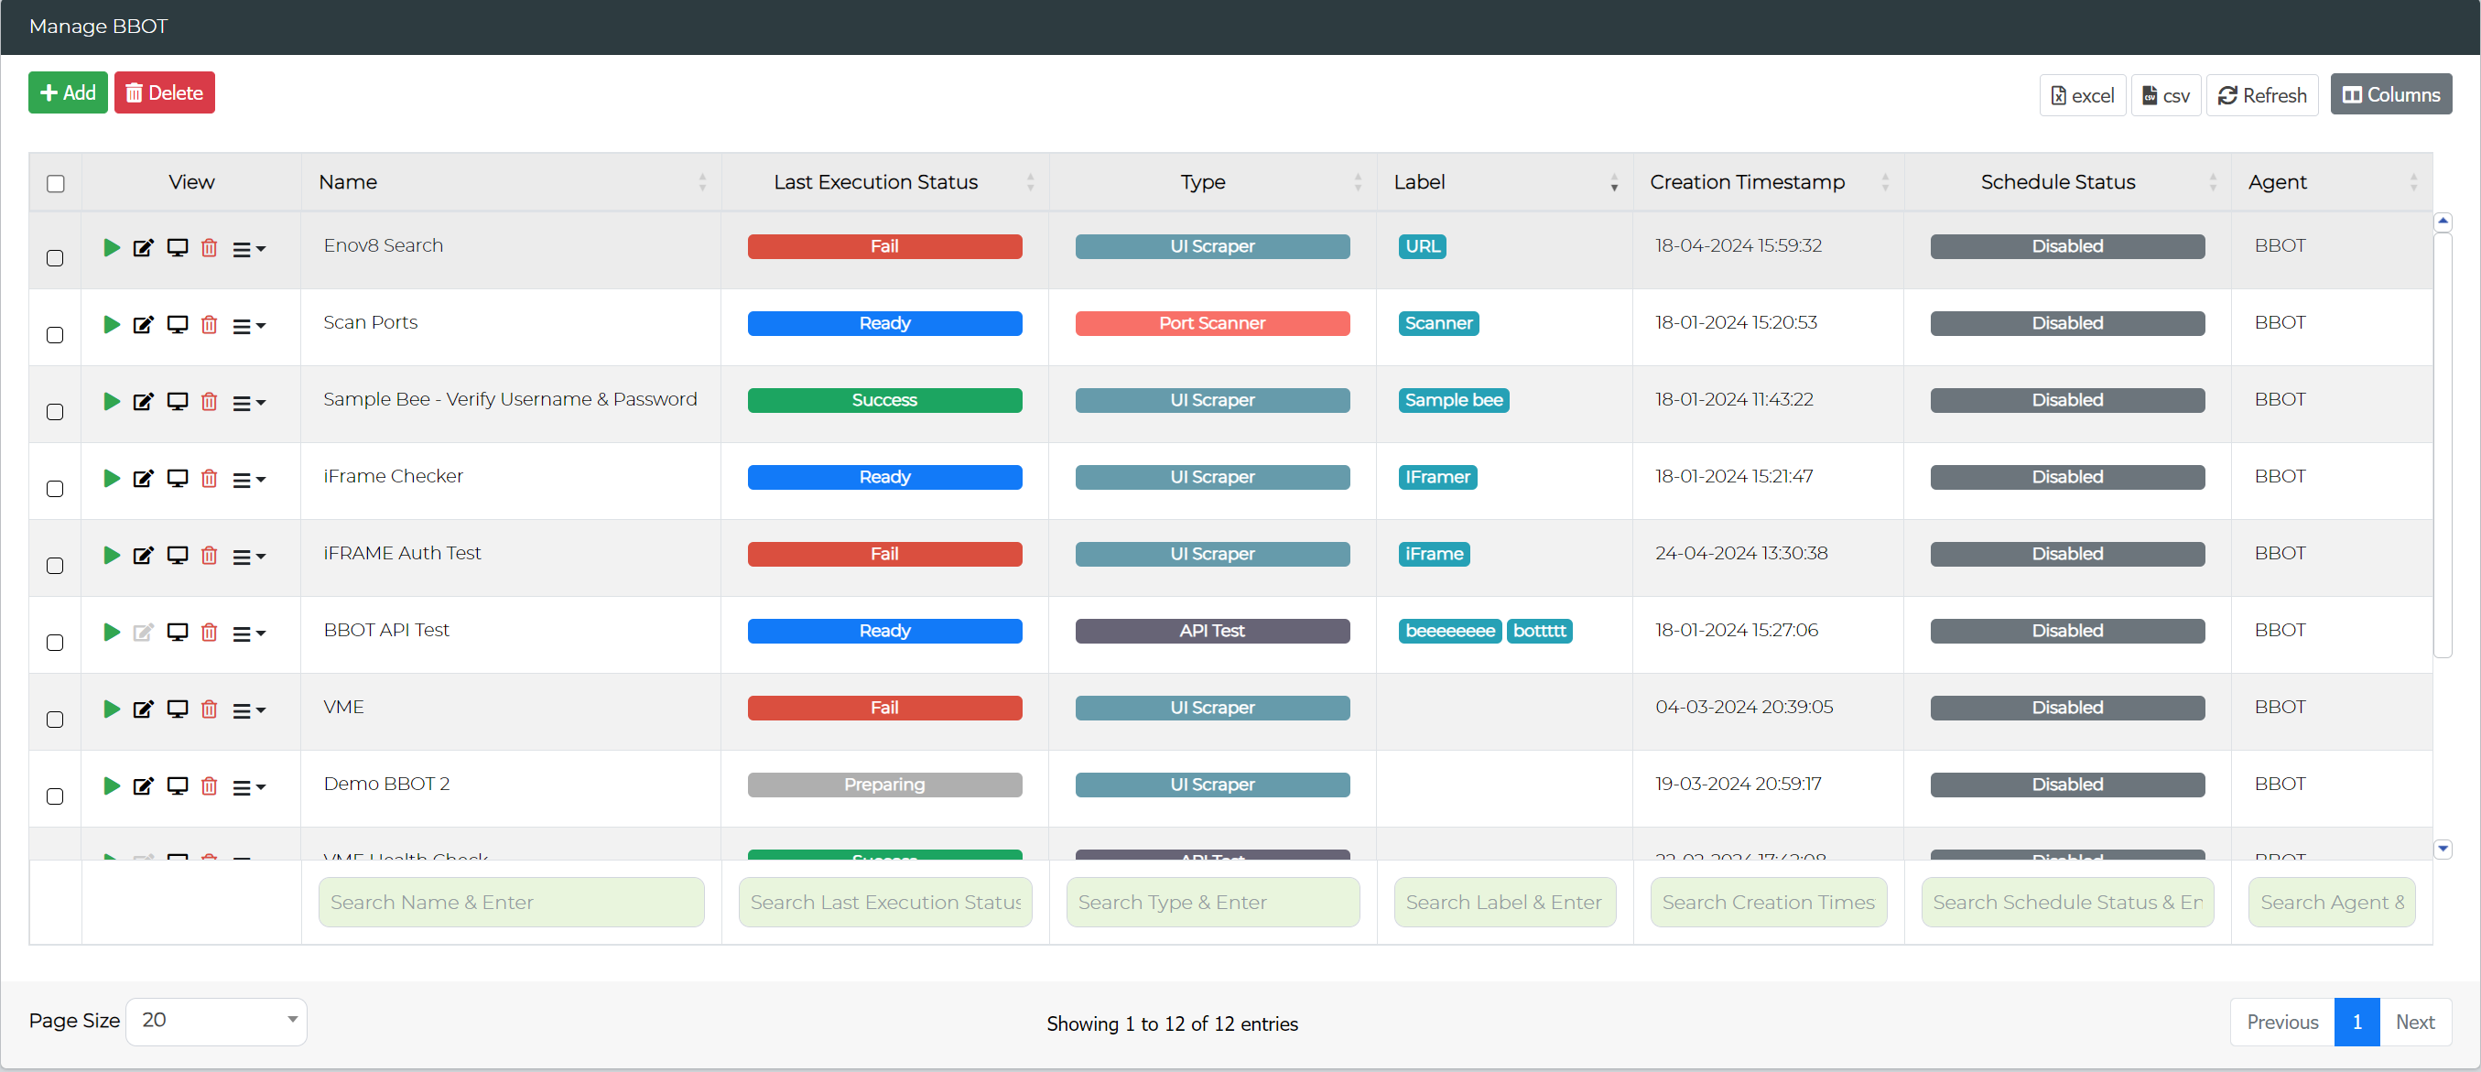The image size is (2481, 1072).
Task: Check the Demo BBOT 2 row checkbox
Action: click(56, 797)
